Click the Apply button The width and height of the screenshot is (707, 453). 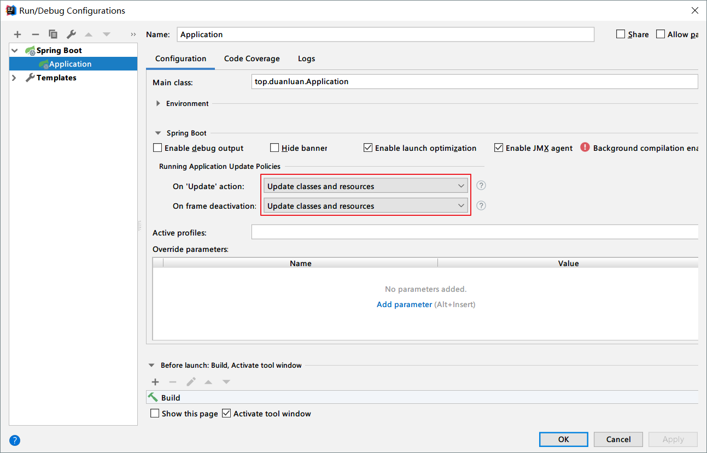(673, 439)
